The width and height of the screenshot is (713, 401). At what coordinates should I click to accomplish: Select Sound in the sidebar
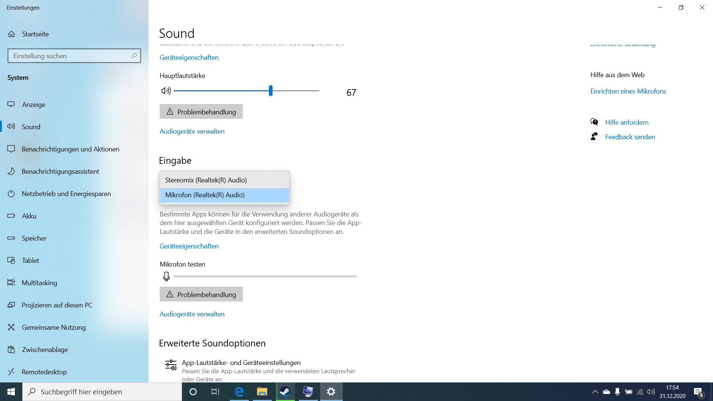click(74, 127)
